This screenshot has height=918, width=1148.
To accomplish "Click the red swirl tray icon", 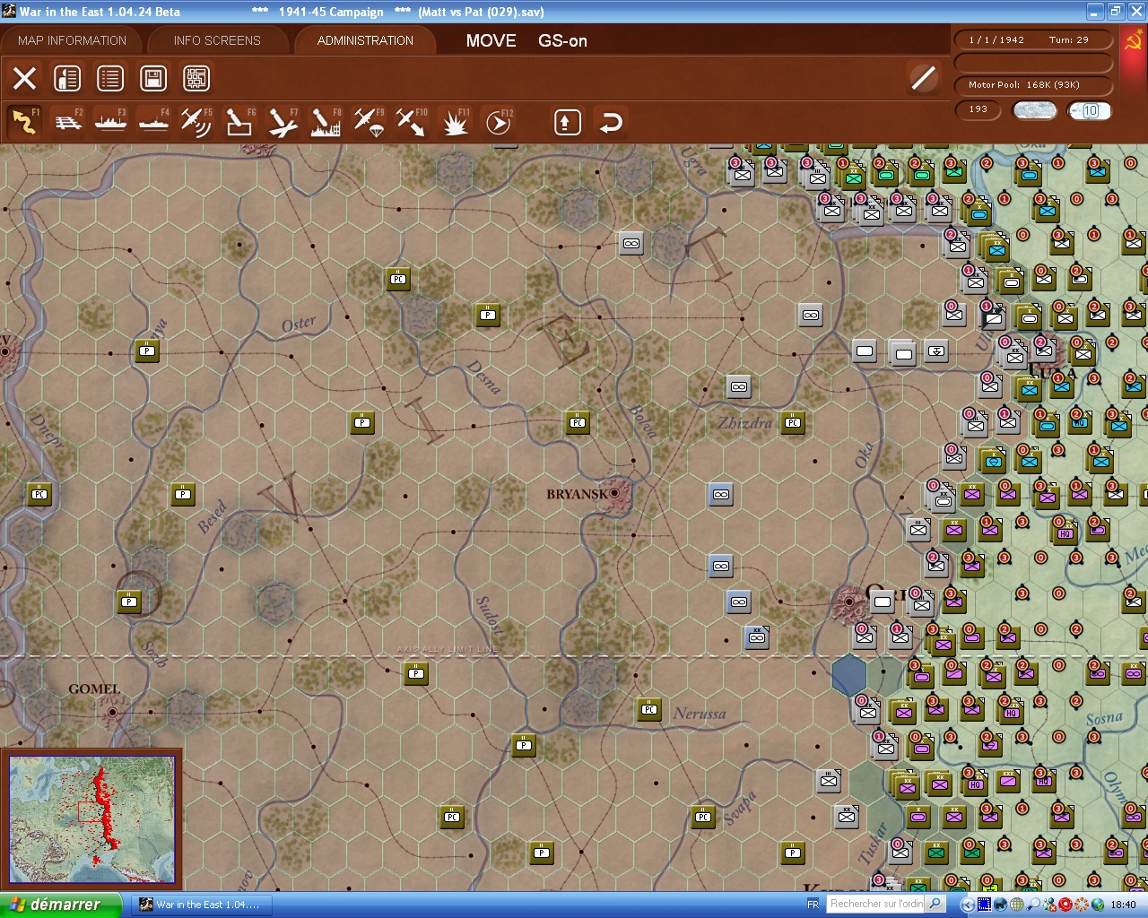I will 1065,905.
